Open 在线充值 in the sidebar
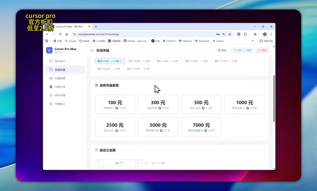The width and height of the screenshot is (317, 191). (x=65, y=70)
